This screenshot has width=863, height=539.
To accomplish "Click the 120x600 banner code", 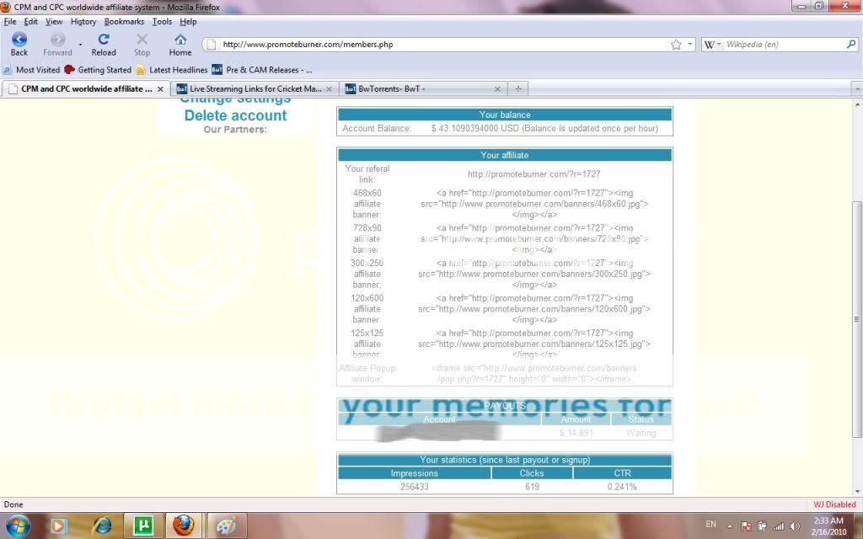I will coord(533,308).
